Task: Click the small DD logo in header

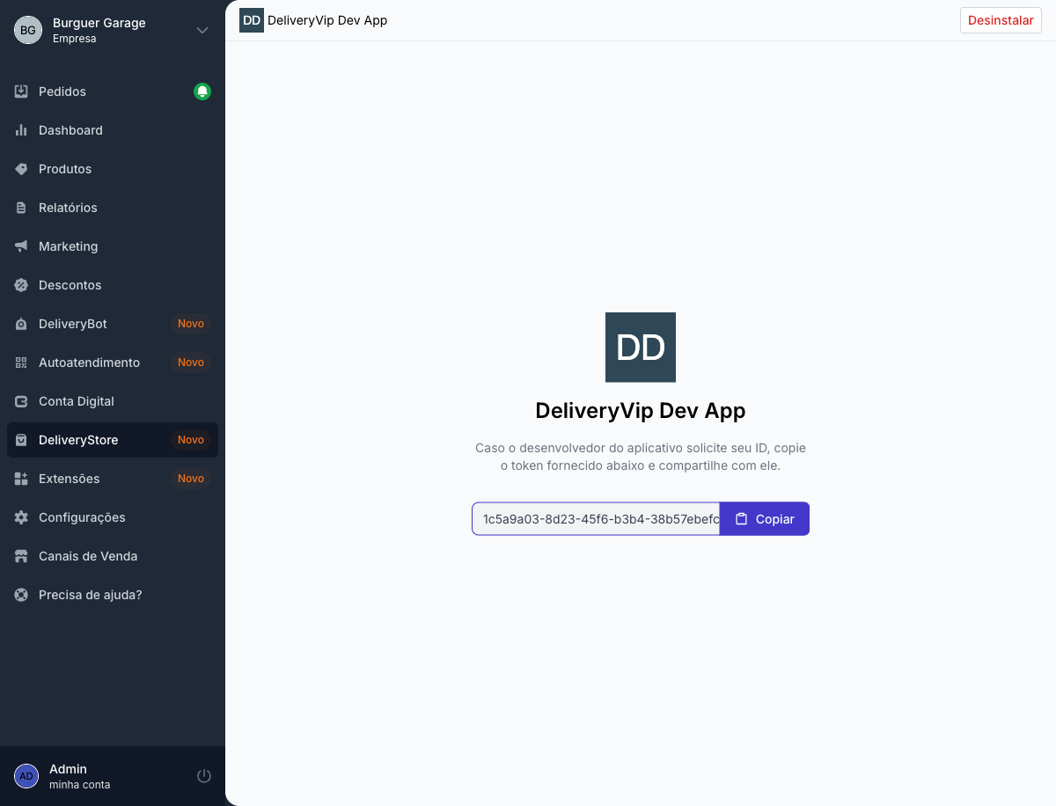Action: [x=252, y=20]
